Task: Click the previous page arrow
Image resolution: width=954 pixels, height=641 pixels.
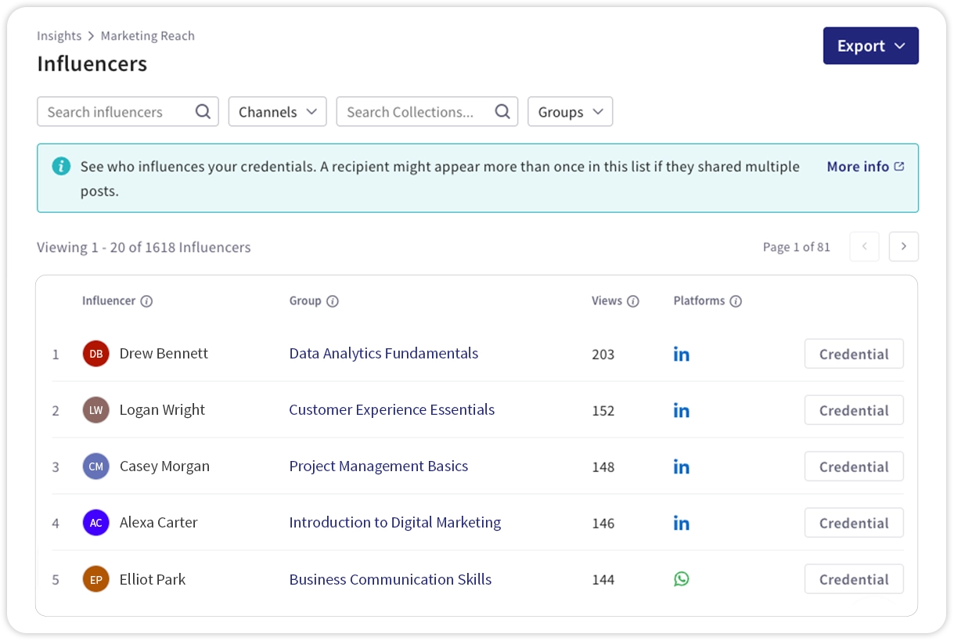Action: click(865, 247)
